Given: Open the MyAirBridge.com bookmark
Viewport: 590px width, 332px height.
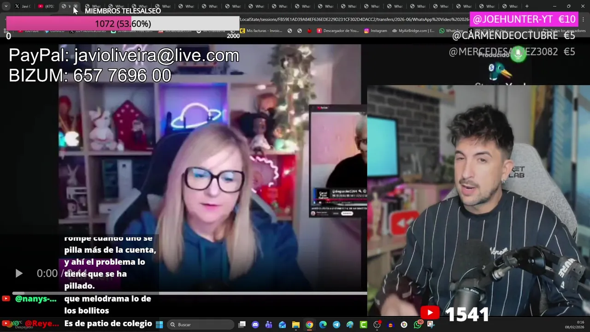Looking at the screenshot, I should (x=413, y=31).
